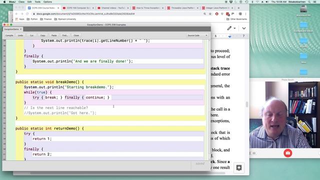Click the Bluetooth icon in menu bar

[x=252, y=2]
